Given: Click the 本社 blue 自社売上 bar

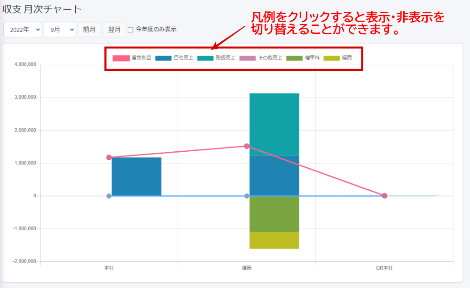Looking at the screenshot, I should point(136,177).
